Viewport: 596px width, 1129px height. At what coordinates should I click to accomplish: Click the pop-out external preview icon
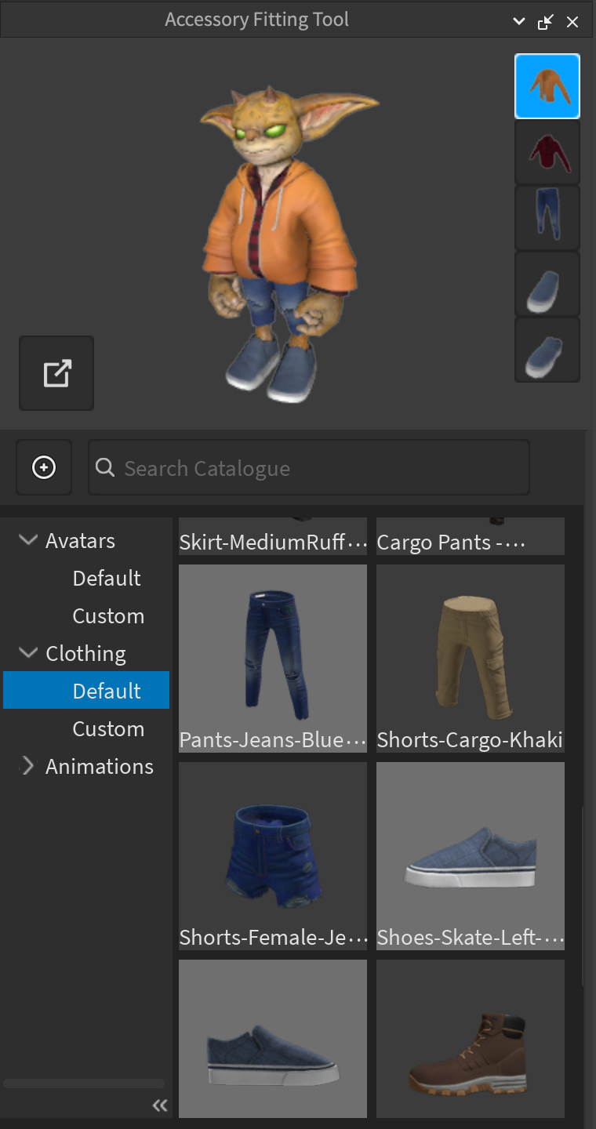click(56, 373)
